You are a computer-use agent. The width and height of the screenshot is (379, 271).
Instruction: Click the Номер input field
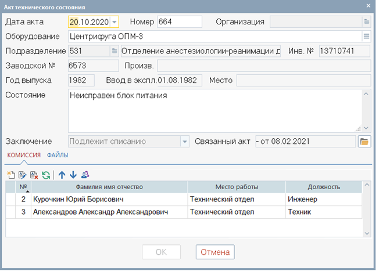pos(180,21)
